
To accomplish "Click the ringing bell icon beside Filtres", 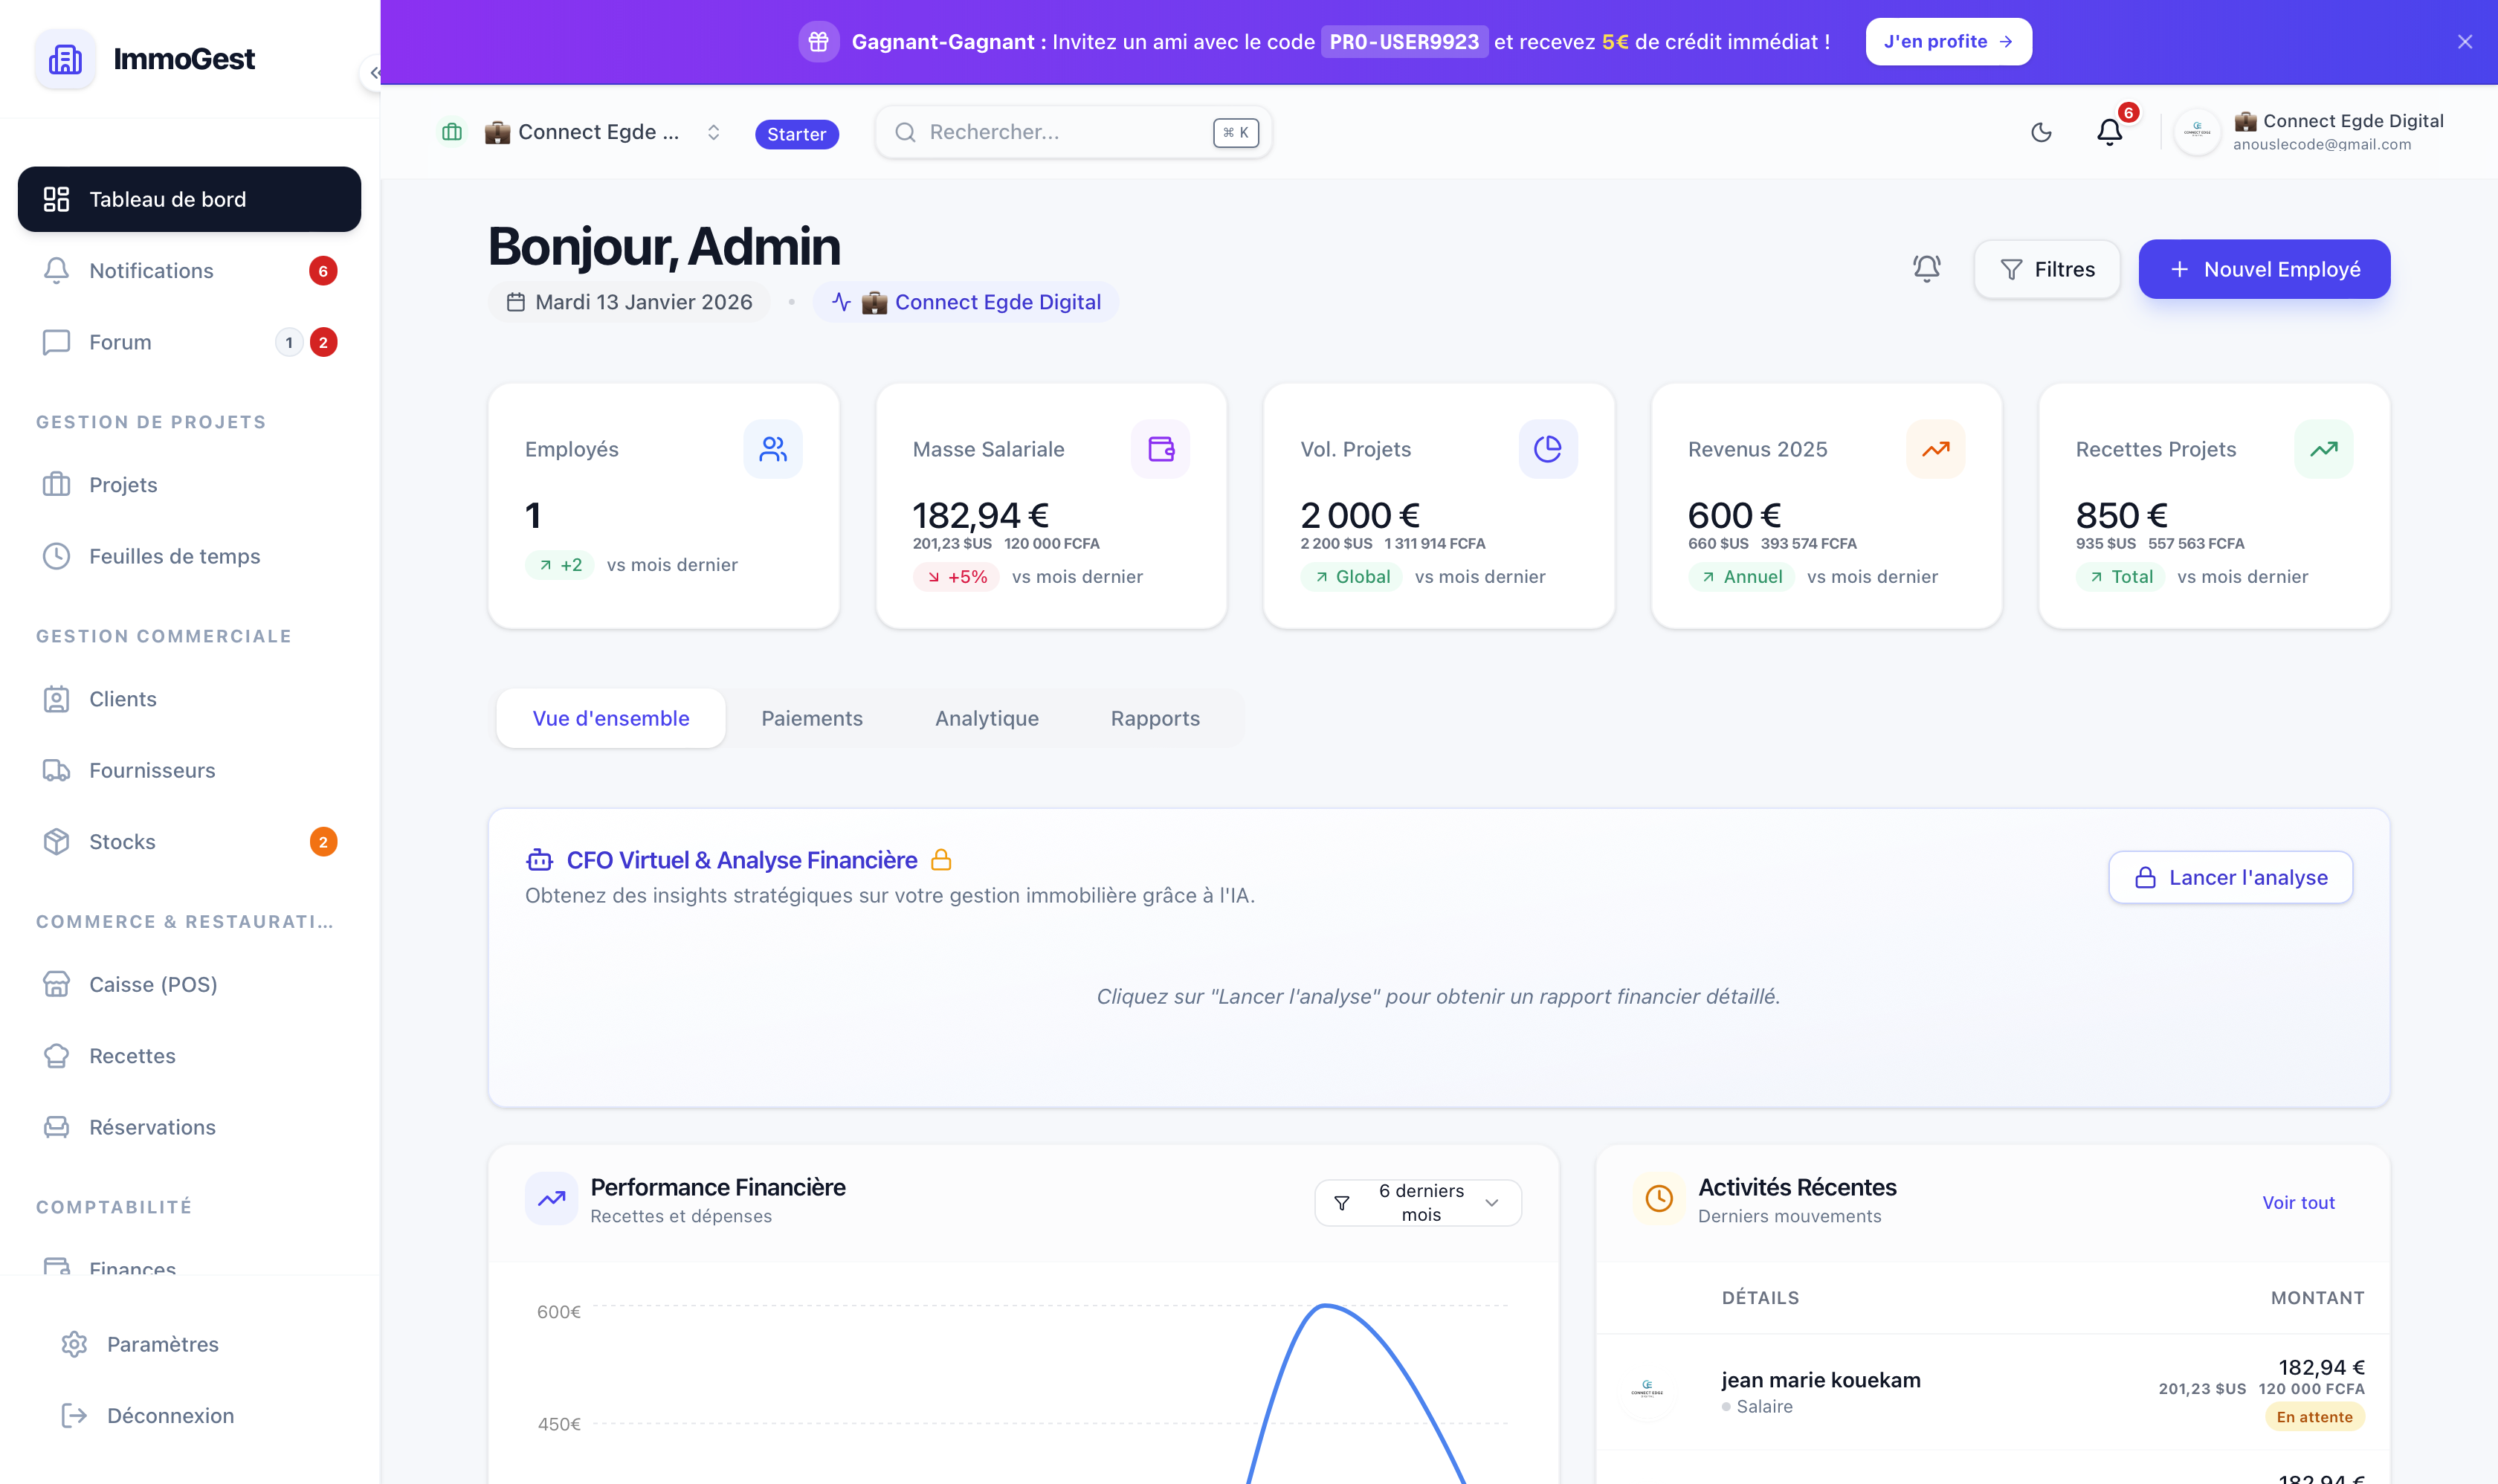I will click(1926, 268).
